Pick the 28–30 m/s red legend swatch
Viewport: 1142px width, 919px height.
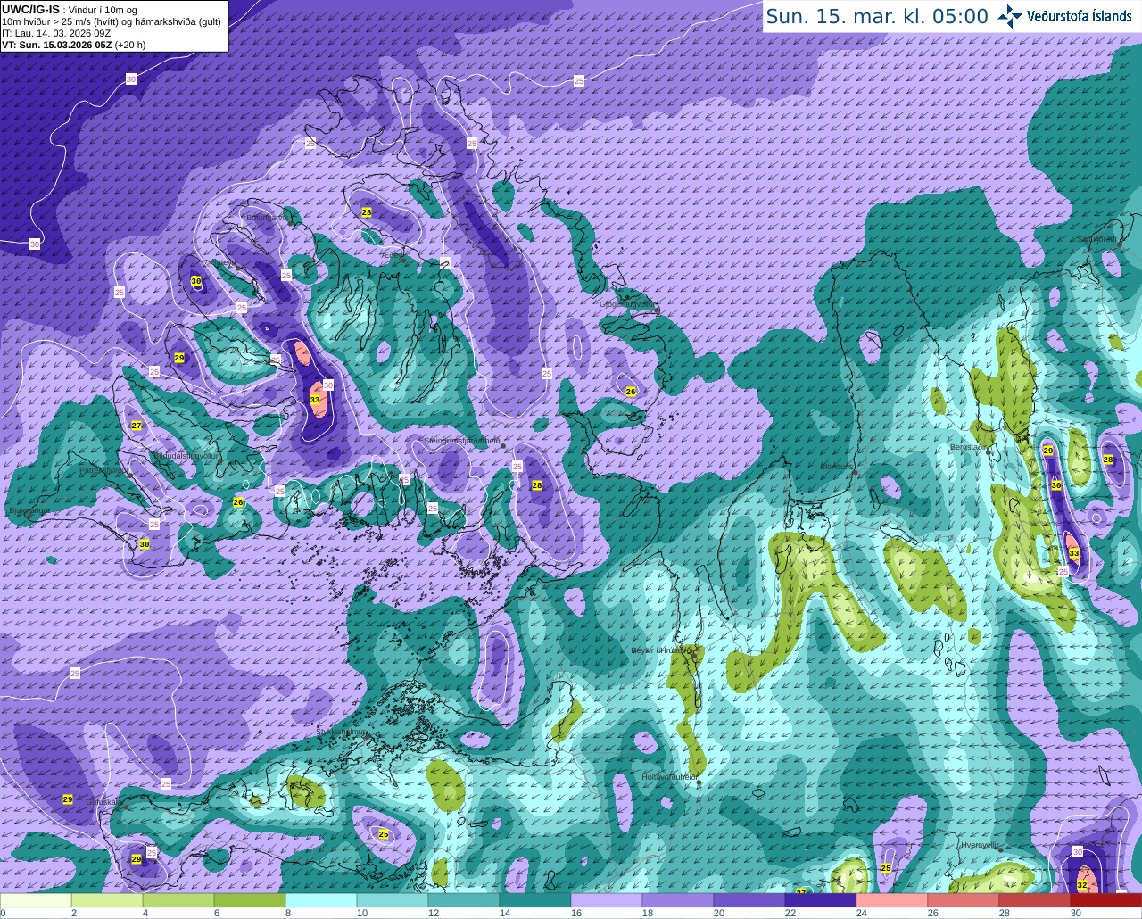coord(1035,900)
